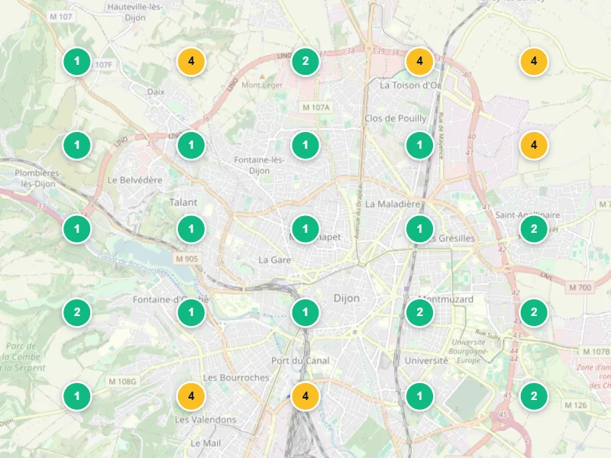Click green cluster 1 beside Rue de Mayence
The width and height of the screenshot is (611, 458).
tap(419, 145)
